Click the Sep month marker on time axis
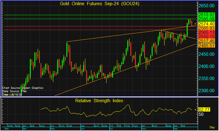Image resolution: width=219 pixels, height=131 pixels. pyautogui.click(x=175, y=129)
